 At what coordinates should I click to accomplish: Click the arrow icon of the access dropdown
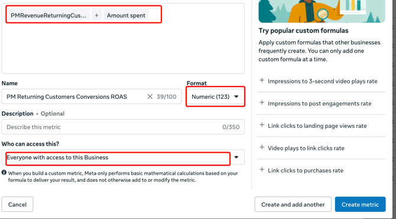point(236,157)
